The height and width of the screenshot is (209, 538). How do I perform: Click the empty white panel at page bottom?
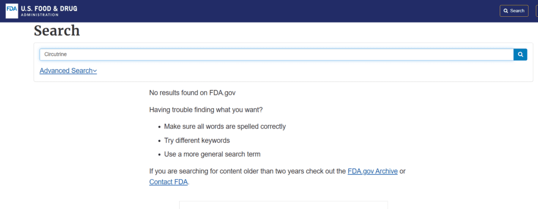(x=283, y=205)
